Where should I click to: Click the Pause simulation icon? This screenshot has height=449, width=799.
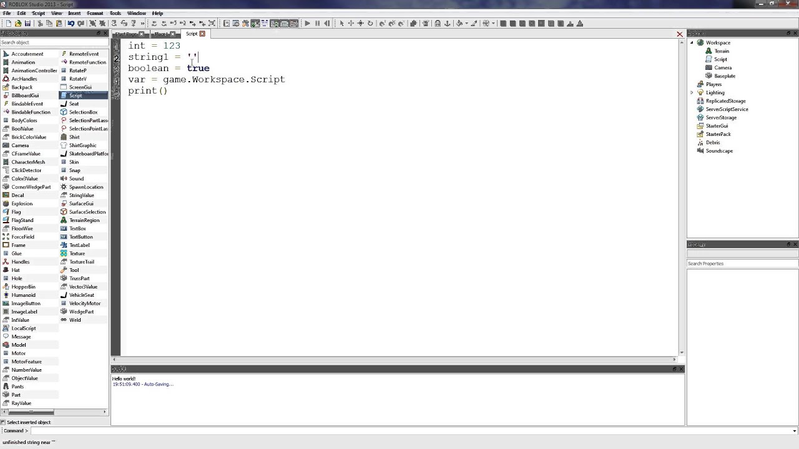point(317,24)
